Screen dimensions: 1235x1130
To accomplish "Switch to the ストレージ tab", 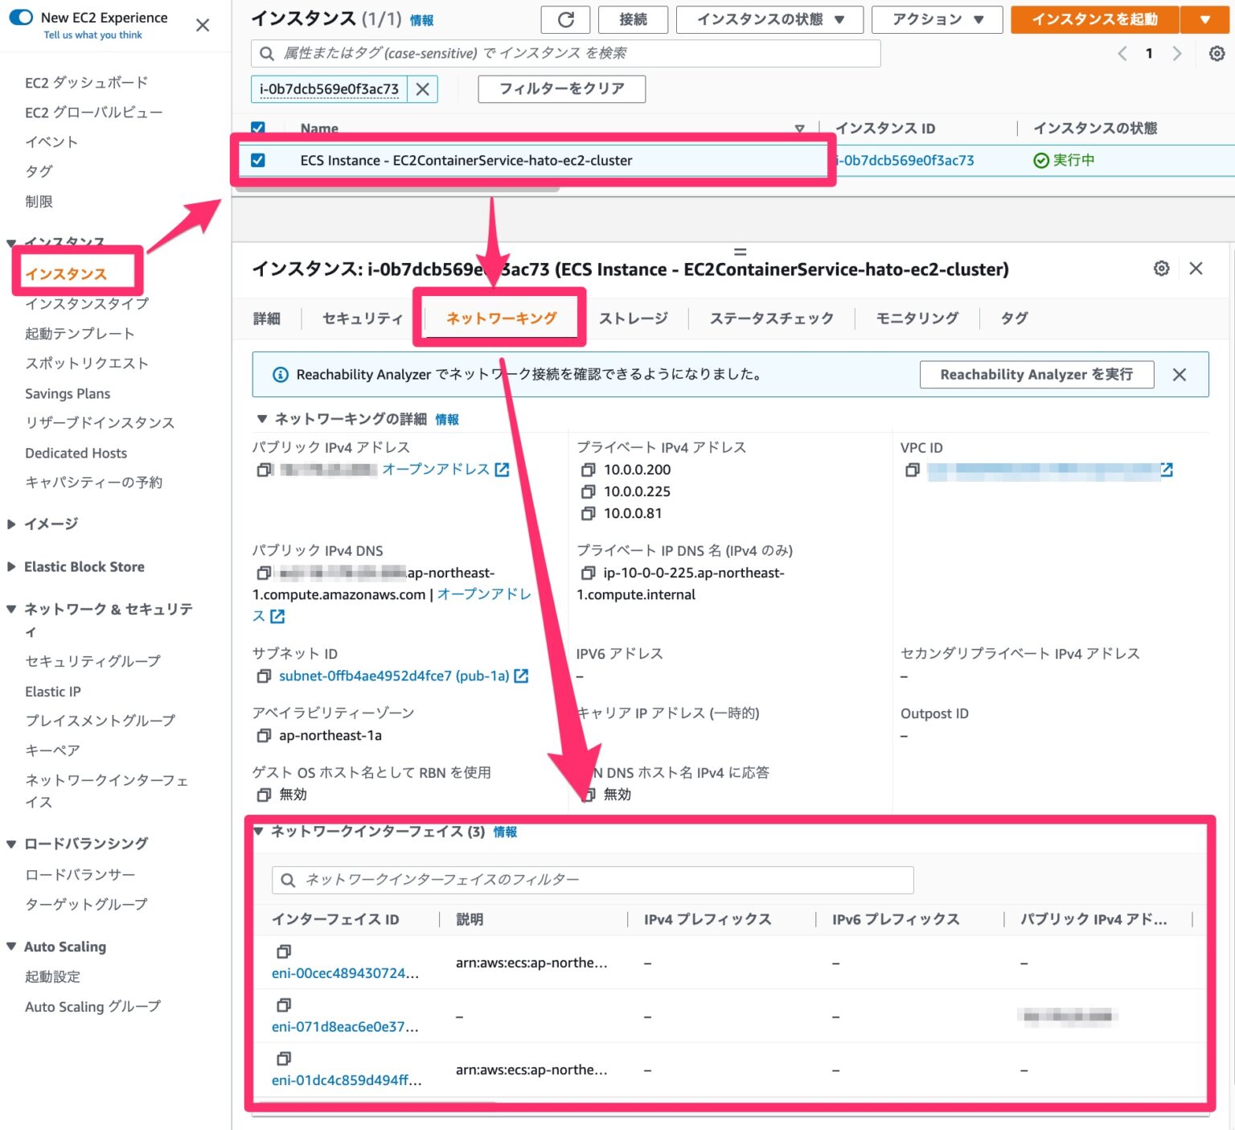I will click(634, 318).
